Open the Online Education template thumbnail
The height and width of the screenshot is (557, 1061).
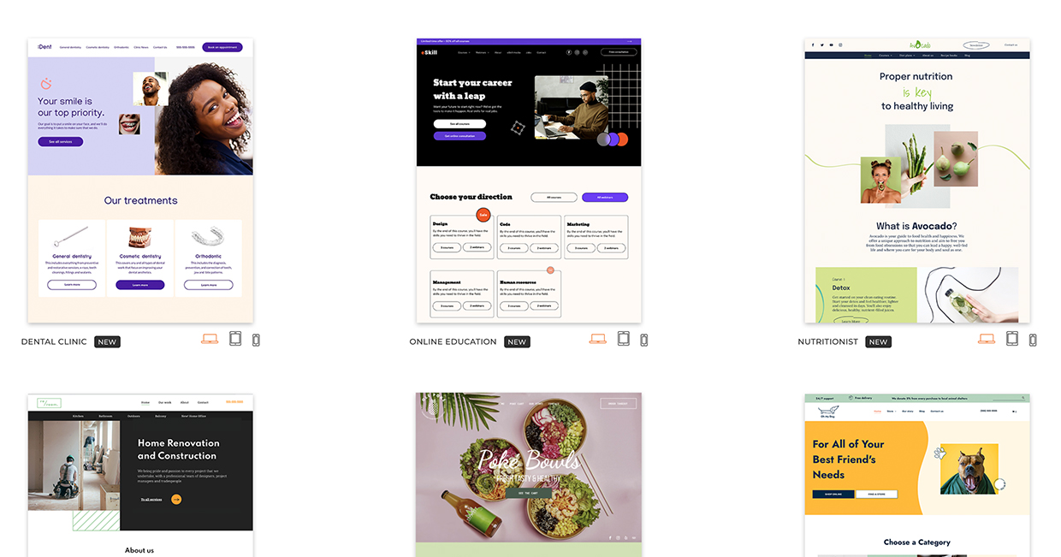click(x=529, y=181)
